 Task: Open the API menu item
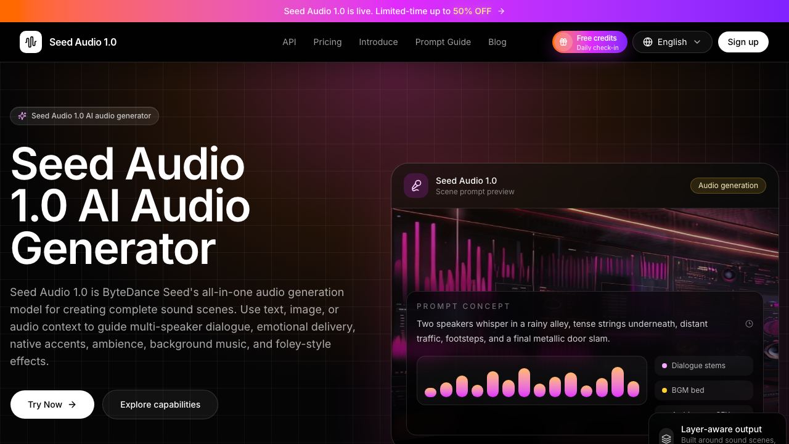(289, 42)
